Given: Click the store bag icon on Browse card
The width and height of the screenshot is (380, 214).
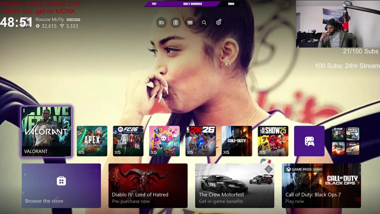Looking at the screenshot, I should click(x=61, y=181).
